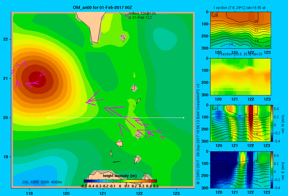Click the main map longitude tick label 119
The height and width of the screenshot is (196, 288).
coord(29,193)
